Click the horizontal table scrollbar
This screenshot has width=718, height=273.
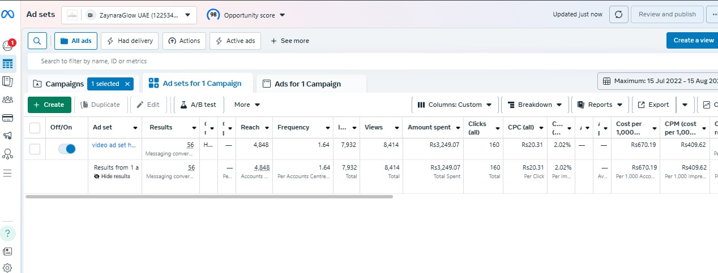coord(209,197)
